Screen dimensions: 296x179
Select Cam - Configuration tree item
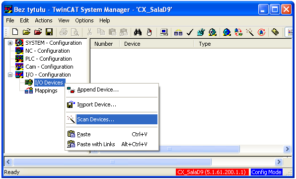[x=49, y=67]
